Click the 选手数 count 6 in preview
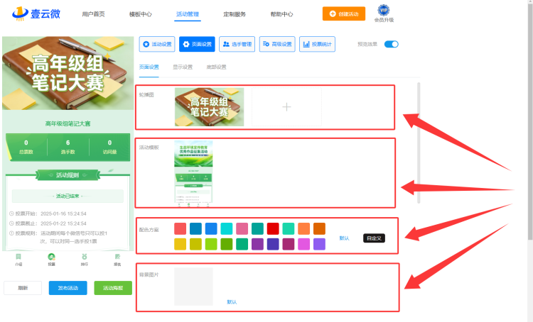Viewport: 533px width, 322px height. click(x=68, y=143)
